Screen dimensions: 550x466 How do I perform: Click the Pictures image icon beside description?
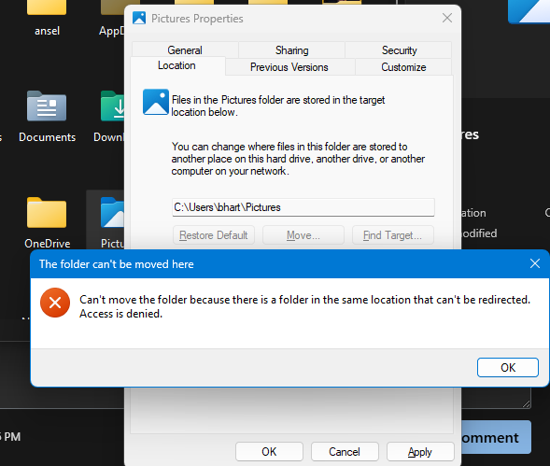(156, 102)
